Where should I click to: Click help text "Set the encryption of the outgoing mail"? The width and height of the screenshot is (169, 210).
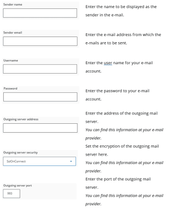(x=122, y=146)
